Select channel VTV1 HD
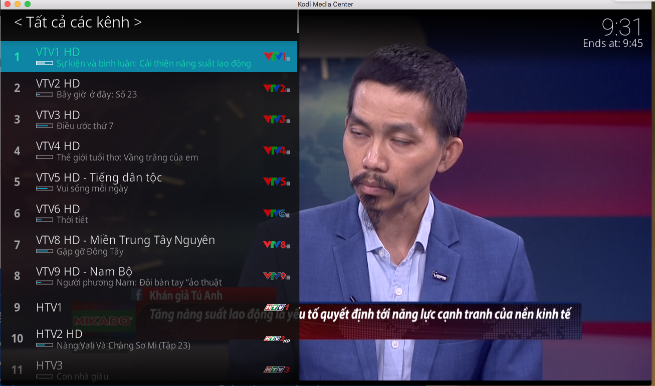 (x=149, y=56)
